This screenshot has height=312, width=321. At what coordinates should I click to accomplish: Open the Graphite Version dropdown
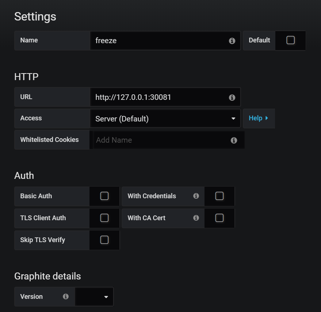[94, 297]
